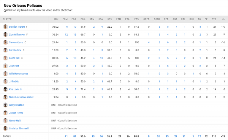View team total 41 field goals made

tap(66, 136)
